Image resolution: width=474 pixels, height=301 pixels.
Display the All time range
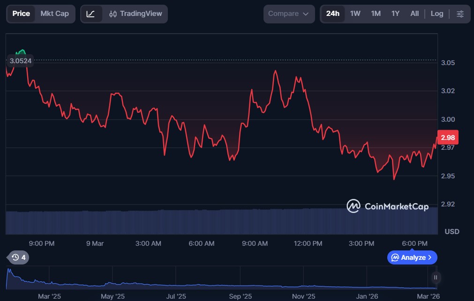pos(414,14)
